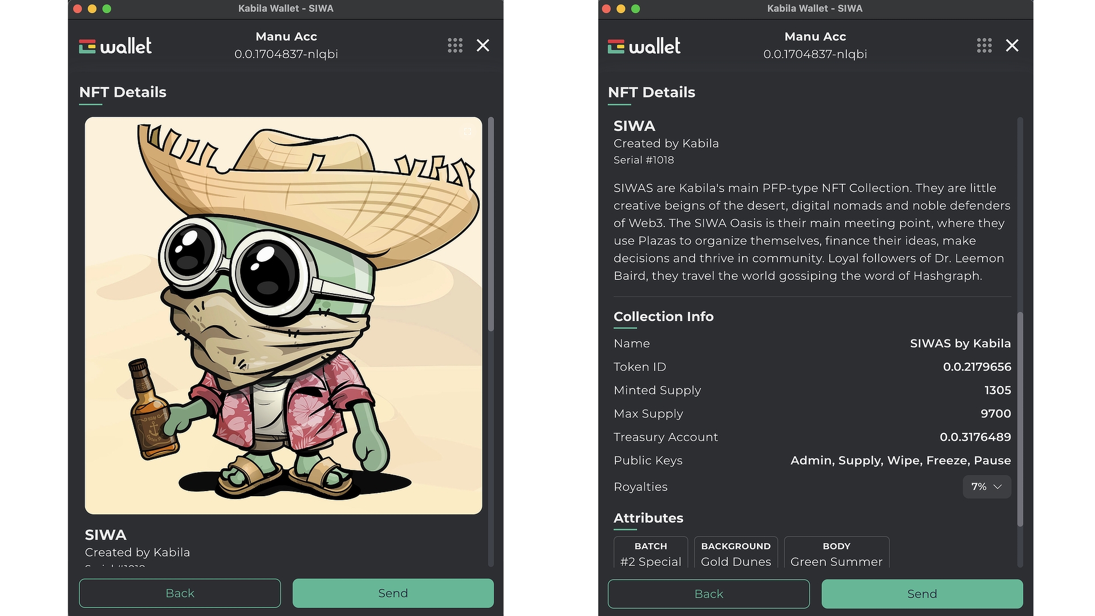The height and width of the screenshot is (616, 1095).
Task: Click the Kabila wallet logo in the Collection Info window
Action: (x=644, y=46)
